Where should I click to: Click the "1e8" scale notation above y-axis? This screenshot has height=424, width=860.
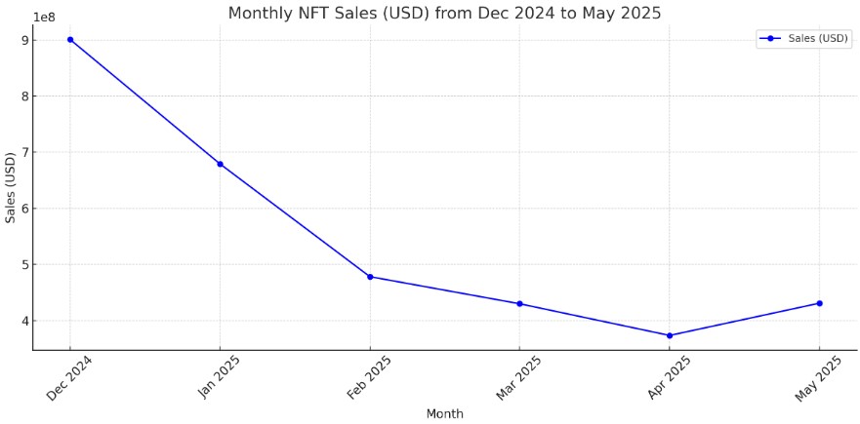(x=43, y=18)
